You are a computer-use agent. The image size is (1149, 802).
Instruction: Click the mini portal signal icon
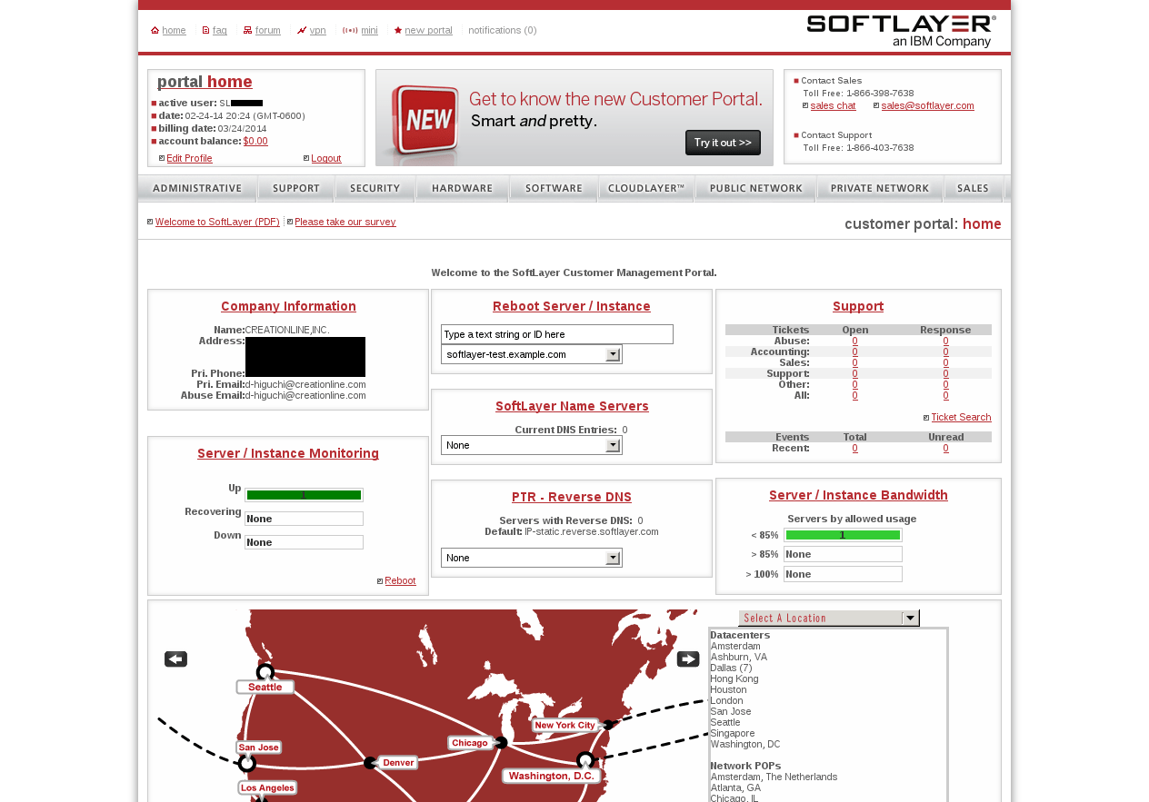coord(350,31)
